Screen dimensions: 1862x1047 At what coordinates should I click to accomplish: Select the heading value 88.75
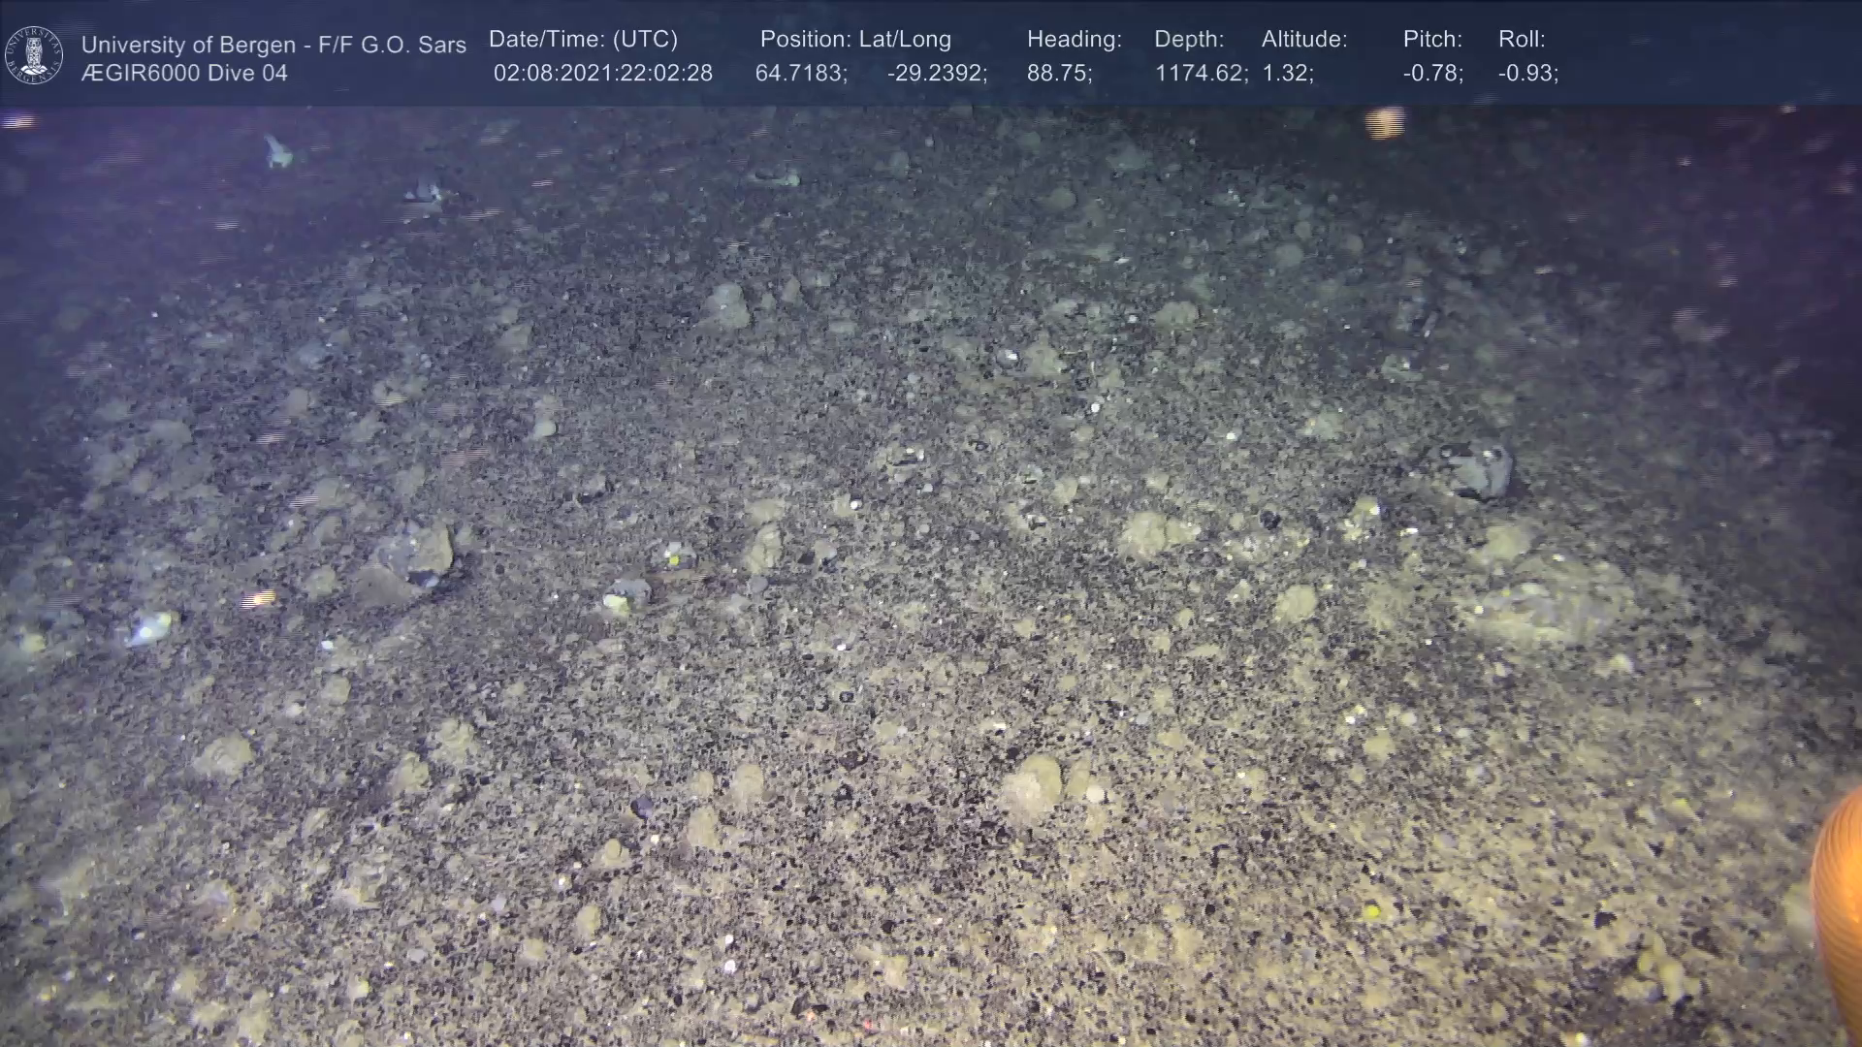[x=1058, y=74]
